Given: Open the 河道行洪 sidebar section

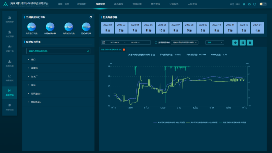Looking at the screenshot, I should click(10, 48).
